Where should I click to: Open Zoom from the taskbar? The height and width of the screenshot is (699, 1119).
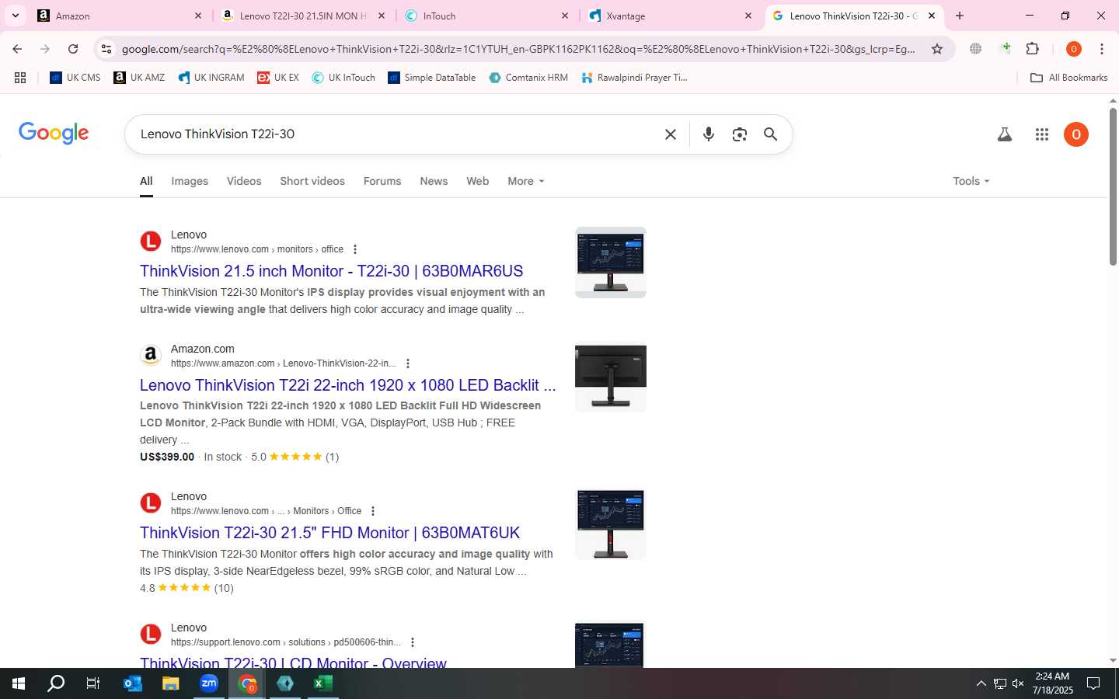tap(209, 683)
